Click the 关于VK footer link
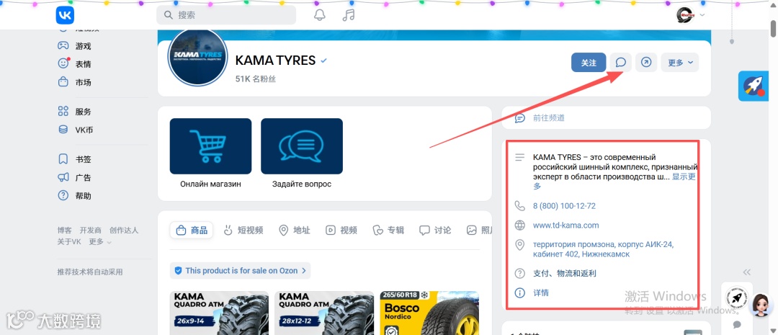 pyautogui.click(x=69, y=241)
